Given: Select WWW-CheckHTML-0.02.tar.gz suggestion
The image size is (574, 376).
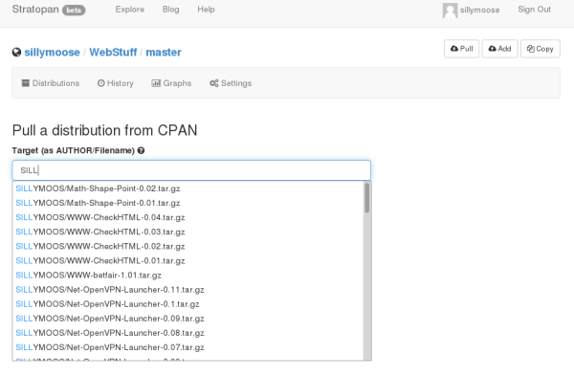Looking at the screenshot, I should (x=188, y=247).
